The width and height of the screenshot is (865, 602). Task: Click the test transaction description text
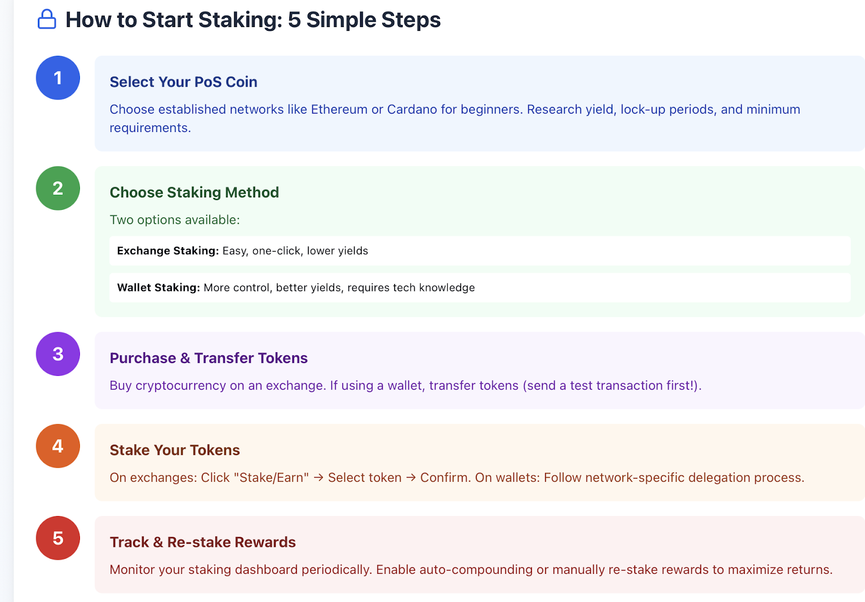[x=405, y=386]
